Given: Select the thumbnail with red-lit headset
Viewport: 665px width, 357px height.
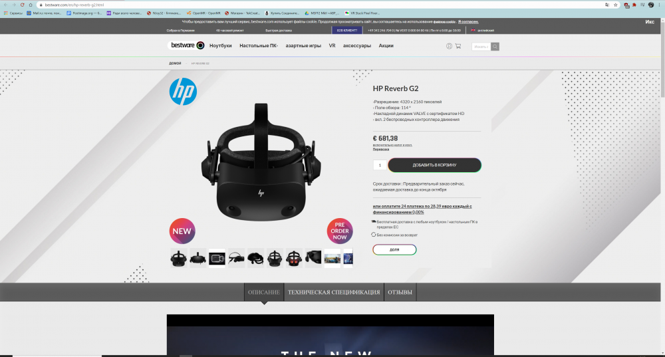Looking at the screenshot, I should pyautogui.click(x=294, y=258).
